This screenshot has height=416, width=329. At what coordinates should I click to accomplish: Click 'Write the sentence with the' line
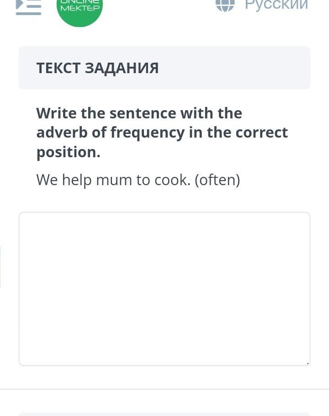[x=139, y=113]
